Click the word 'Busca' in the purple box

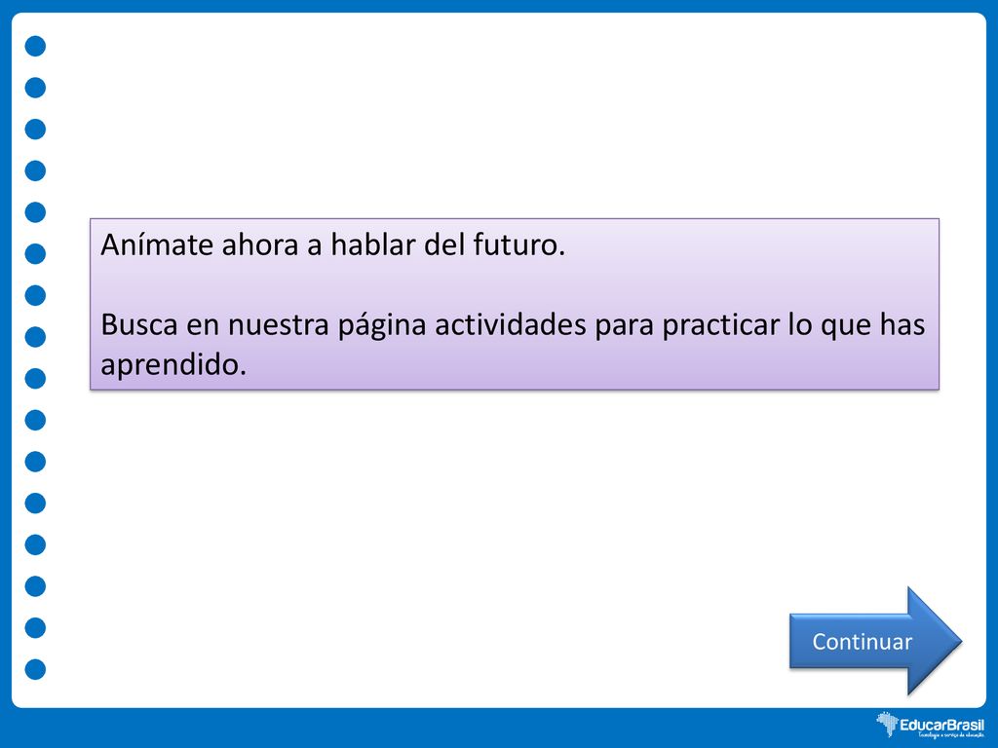coord(138,324)
